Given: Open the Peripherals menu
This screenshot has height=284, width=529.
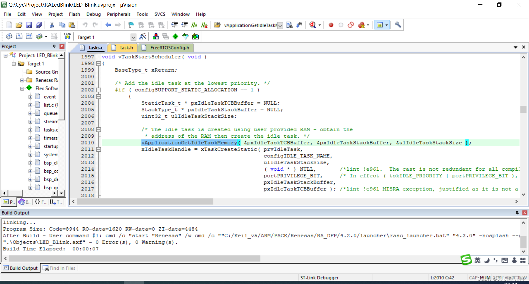Looking at the screenshot, I should click(119, 14).
